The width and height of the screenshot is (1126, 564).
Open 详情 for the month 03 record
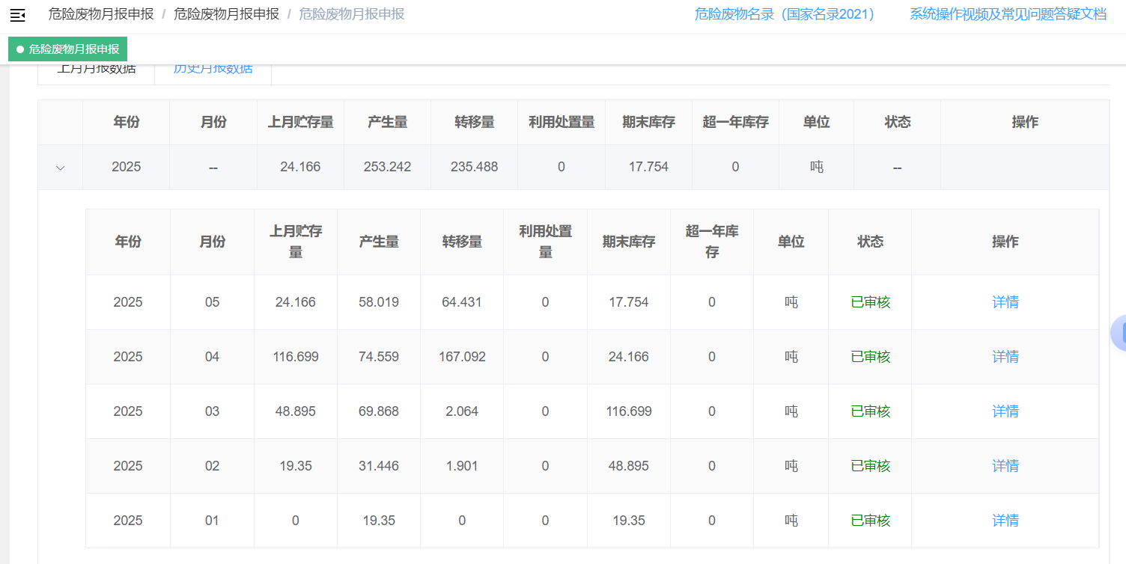(x=1005, y=411)
